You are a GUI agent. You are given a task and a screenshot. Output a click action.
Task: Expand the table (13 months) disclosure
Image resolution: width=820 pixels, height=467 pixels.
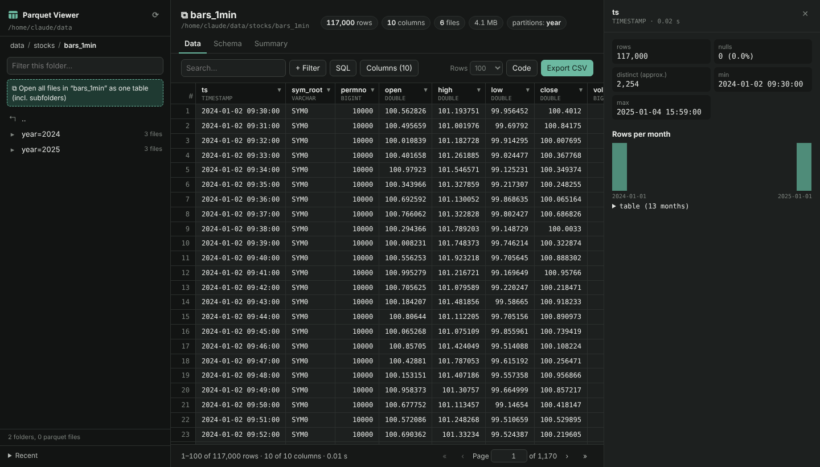click(650, 206)
